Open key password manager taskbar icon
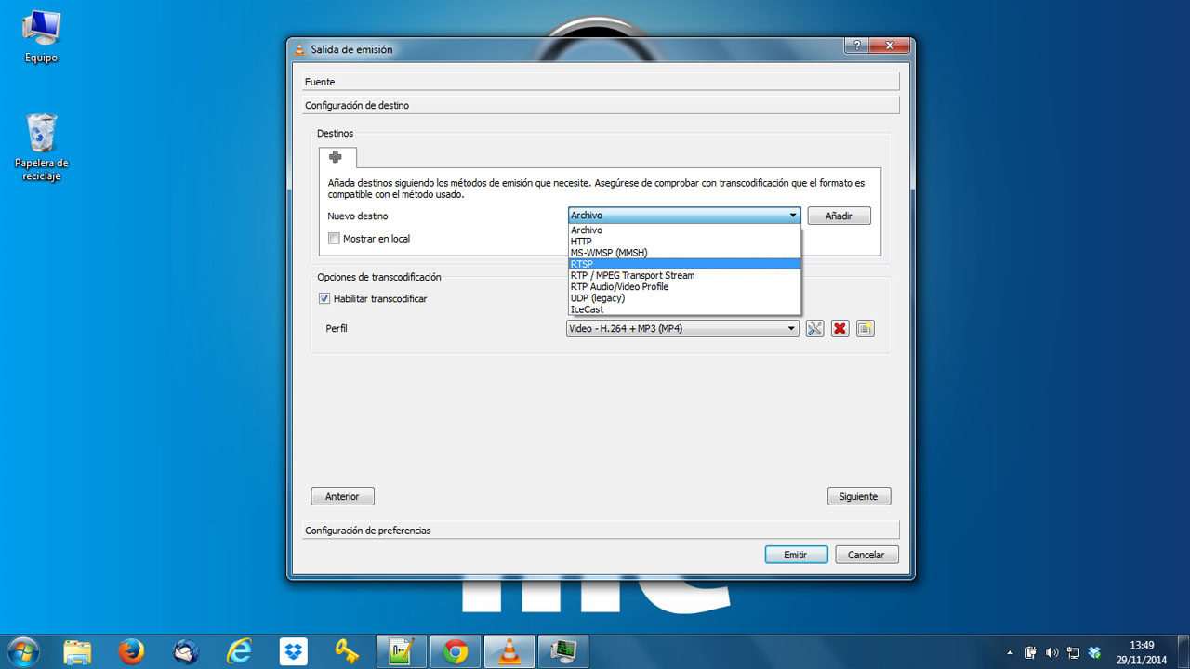This screenshot has width=1190, height=669. (x=348, y=652)
